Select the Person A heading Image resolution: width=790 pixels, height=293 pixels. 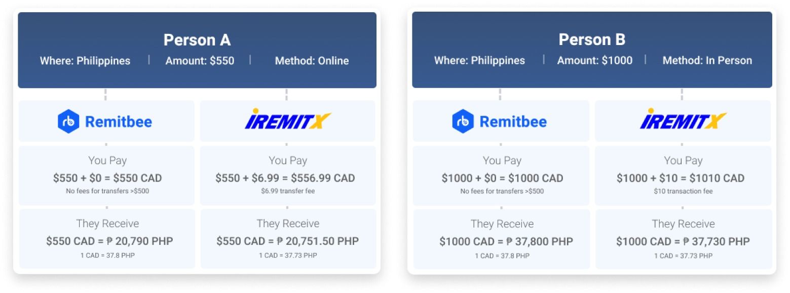click(197, 40)
